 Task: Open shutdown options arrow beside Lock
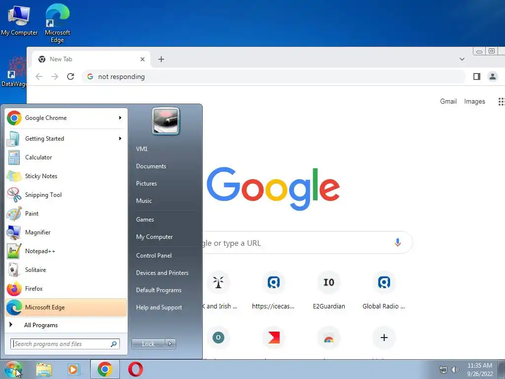(170, 344)
